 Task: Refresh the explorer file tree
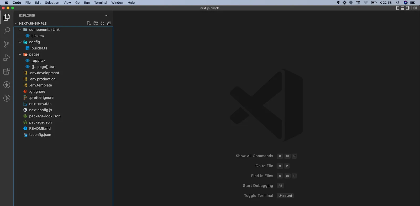102,23
